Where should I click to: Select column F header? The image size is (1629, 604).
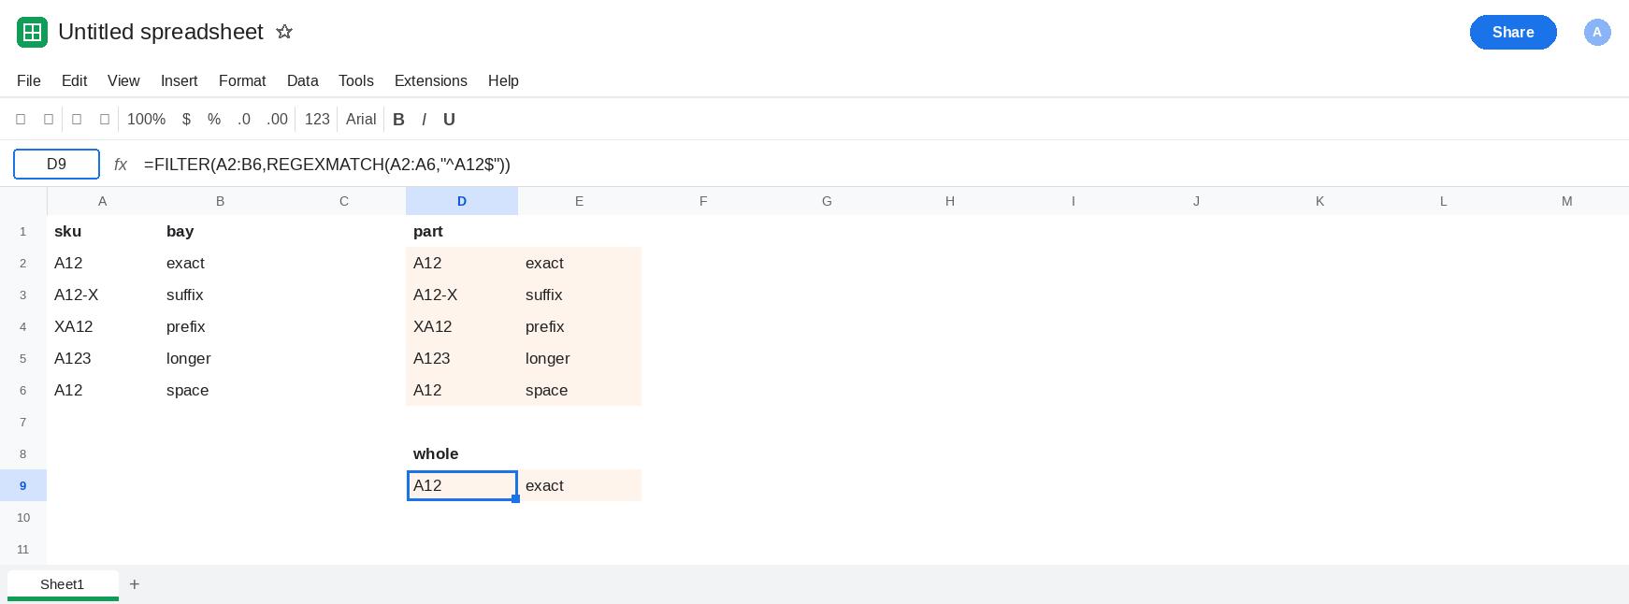[703, 201]
